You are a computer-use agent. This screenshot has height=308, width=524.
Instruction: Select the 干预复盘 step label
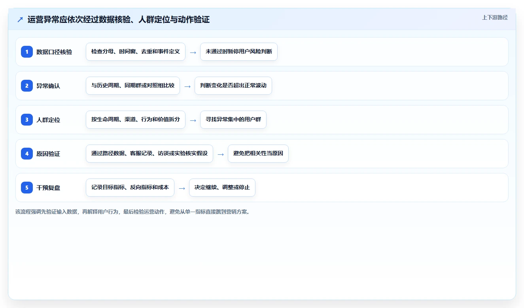coord(48,188)
